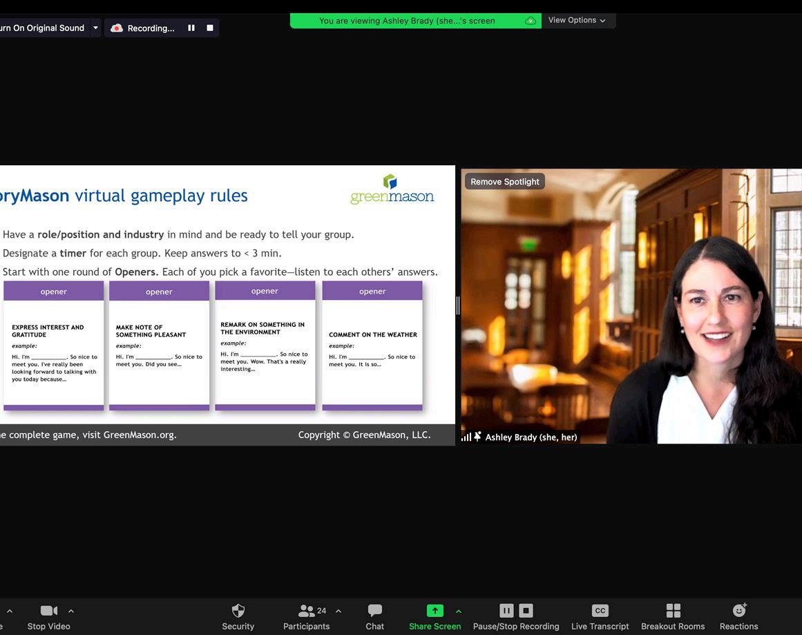Click the Security label
This screenshot has width=802, height=635.
[238, 626]
